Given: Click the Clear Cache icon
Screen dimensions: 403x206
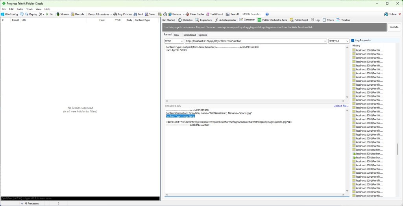Looking at the screenshot, I should [x=187, y=14].
